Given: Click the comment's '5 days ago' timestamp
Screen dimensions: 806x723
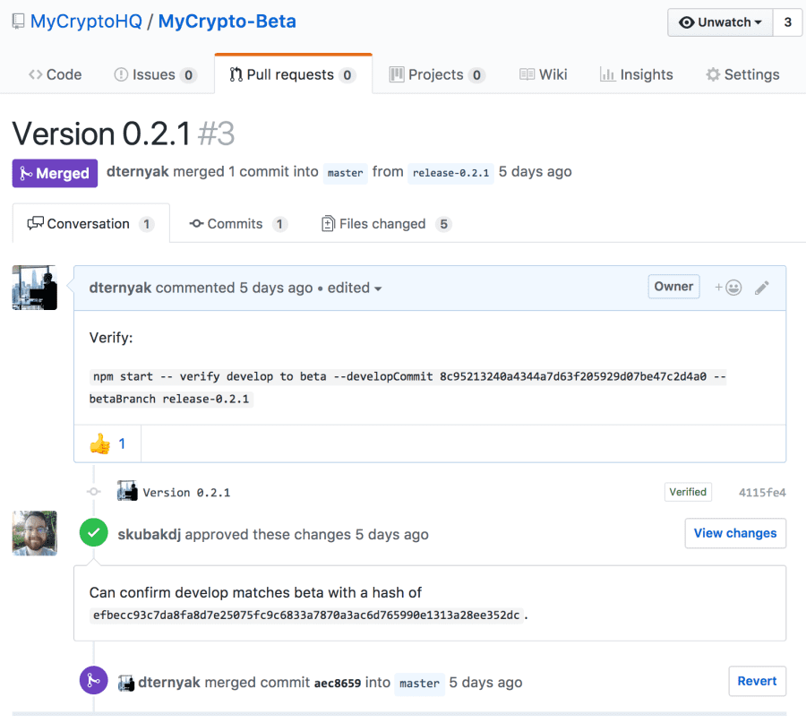Looking at the screenshot, I should [x=276, y=288].
